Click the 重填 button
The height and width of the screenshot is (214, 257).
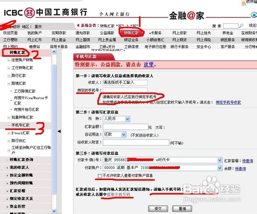[x=182, y=209]
